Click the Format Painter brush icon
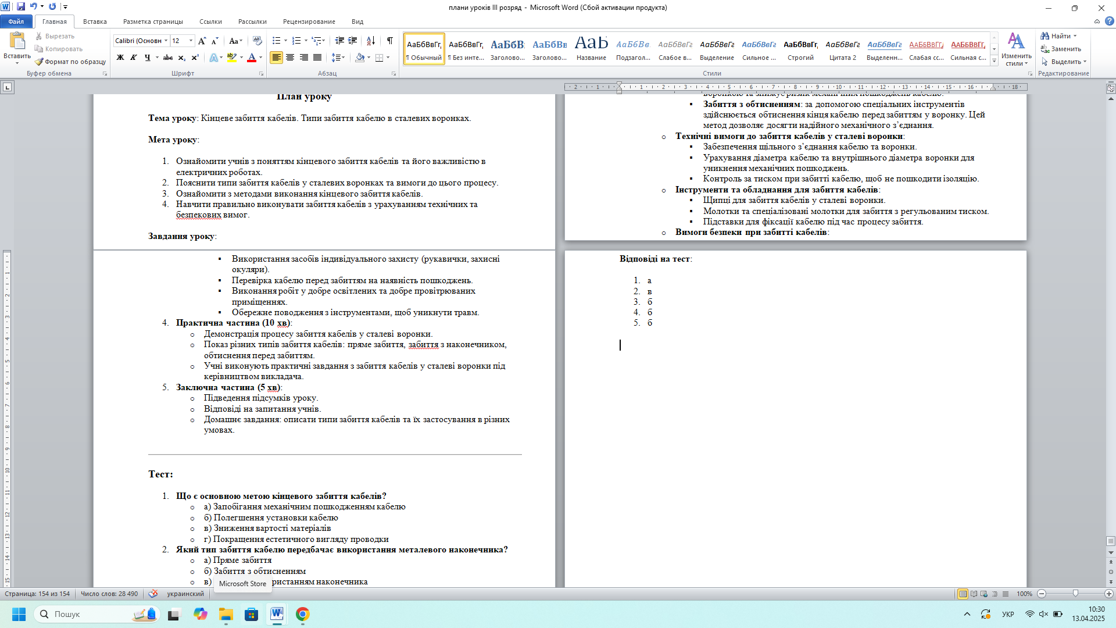This screenshot has width=1116, height=628. pos(39,62)
